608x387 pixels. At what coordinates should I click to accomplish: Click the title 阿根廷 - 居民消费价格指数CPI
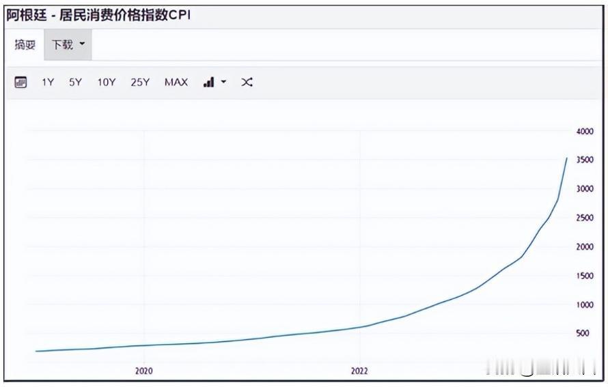click(x=98, y=15)
